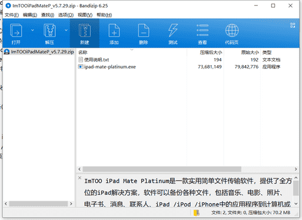Close the comment pane with the X
Image resolution: width=302 pixels, height=220 pixels.
coord(79,178)
